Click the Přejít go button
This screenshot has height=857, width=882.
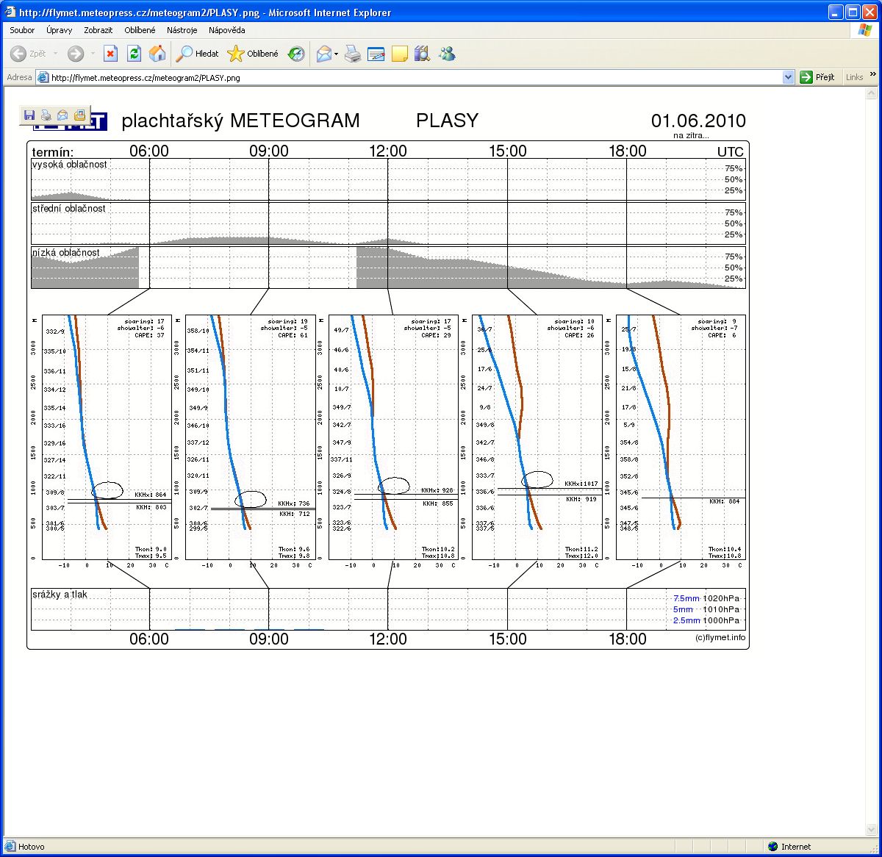pyautogui.click(x=817, y=77)
